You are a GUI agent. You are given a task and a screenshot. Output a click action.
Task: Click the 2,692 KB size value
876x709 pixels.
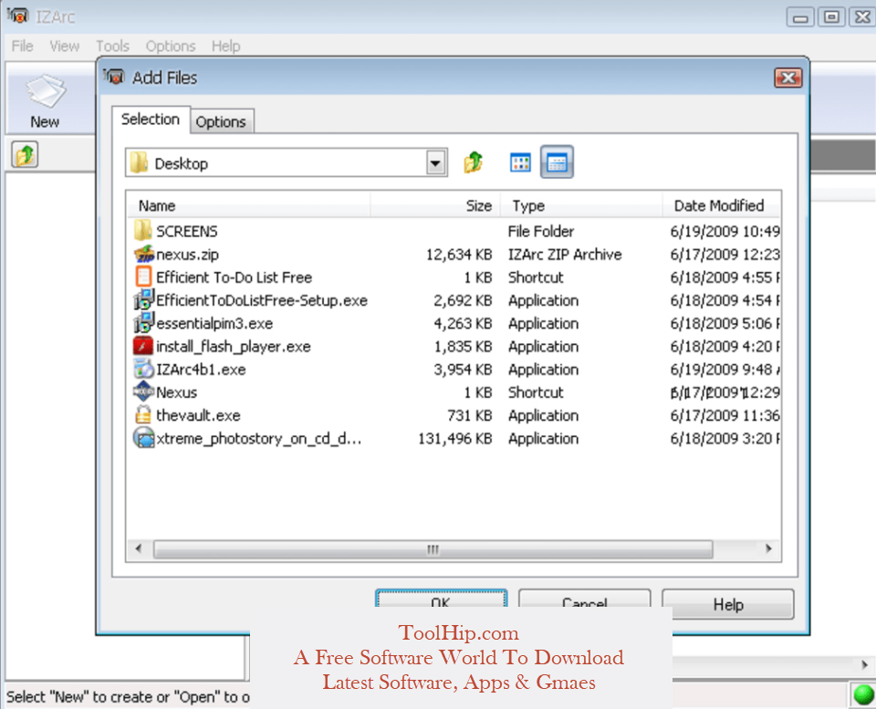click(463, 300)
